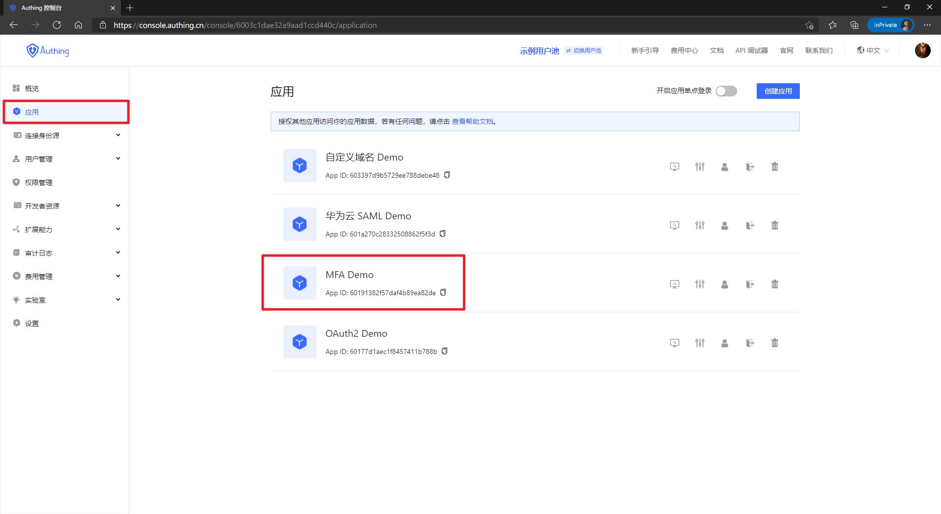
Task: Click the user icon for MFA Demo
Action: click(x=725, y=284)
